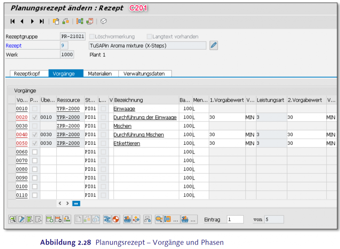Tick the phase checkbox in row 0060
Viewport: 340px width, 249px height.
click(35, 152)
